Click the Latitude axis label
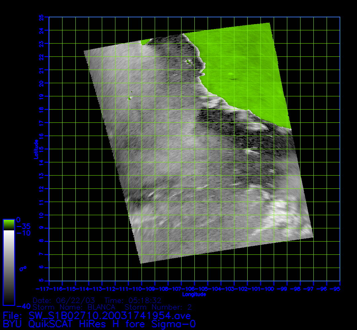 point(35,149)
